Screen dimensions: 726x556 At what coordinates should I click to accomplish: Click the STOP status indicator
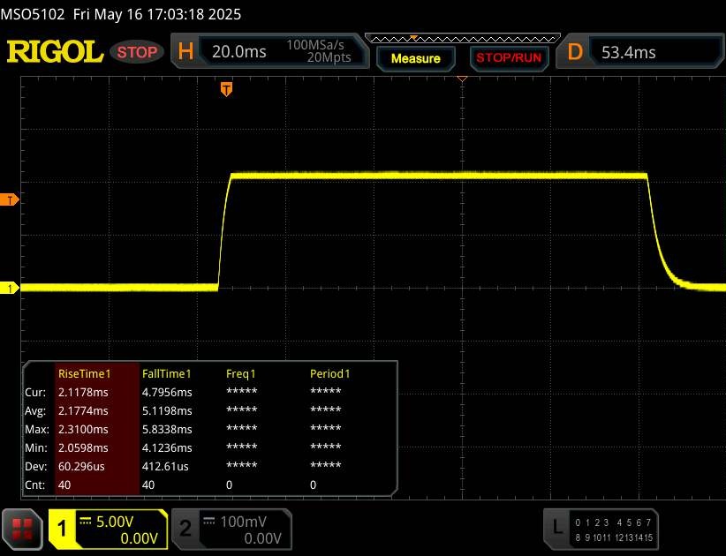click(137, 52)
